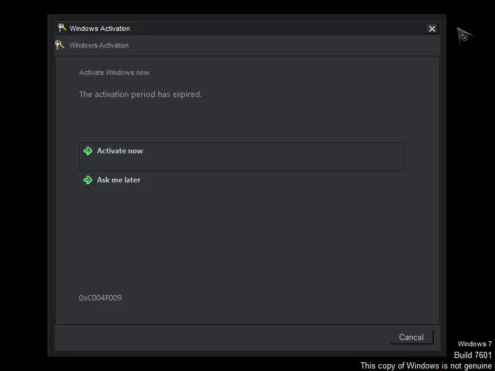Click 'This copy of Windows is not genuine' watermark

pyautogui.click(x=426, y=365)
